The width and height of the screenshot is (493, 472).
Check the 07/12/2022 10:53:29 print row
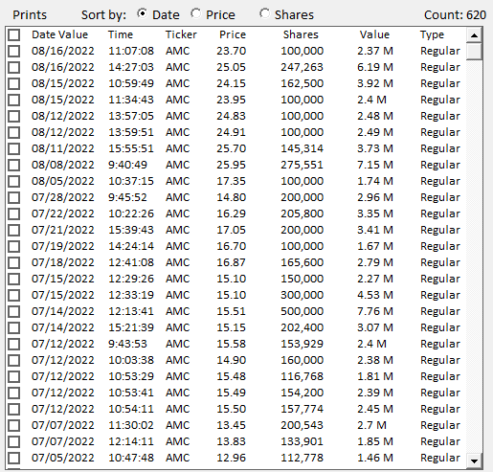[14, 376]
